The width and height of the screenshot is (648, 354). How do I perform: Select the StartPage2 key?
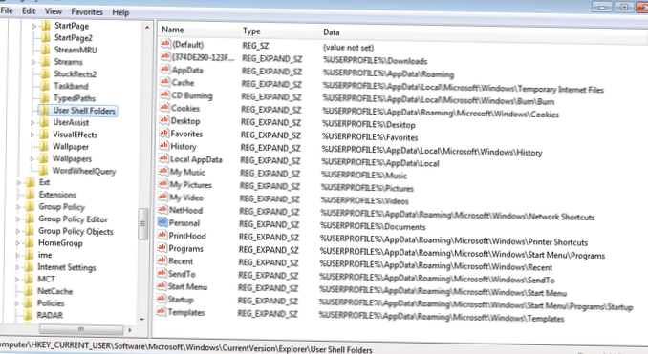[74, 38]
